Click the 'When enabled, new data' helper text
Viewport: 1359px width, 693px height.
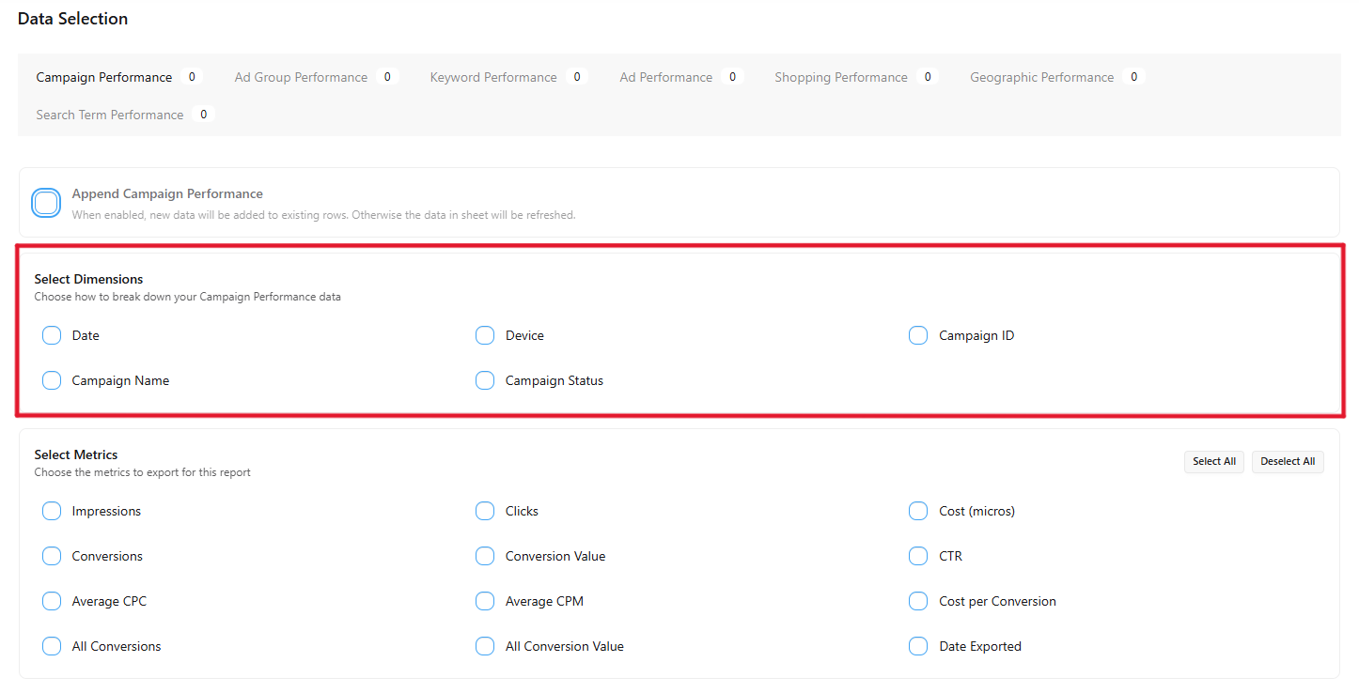click(323, 215)
